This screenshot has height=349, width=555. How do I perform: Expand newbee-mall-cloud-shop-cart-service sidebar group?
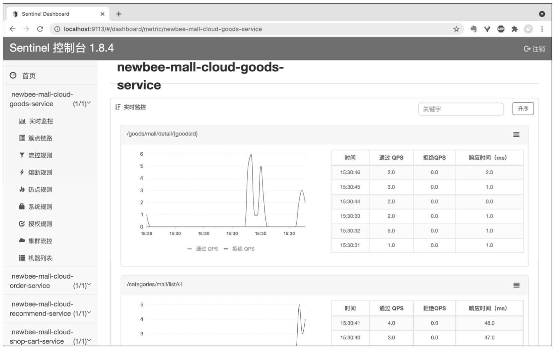pyautogui.click(x=50, y=337)
